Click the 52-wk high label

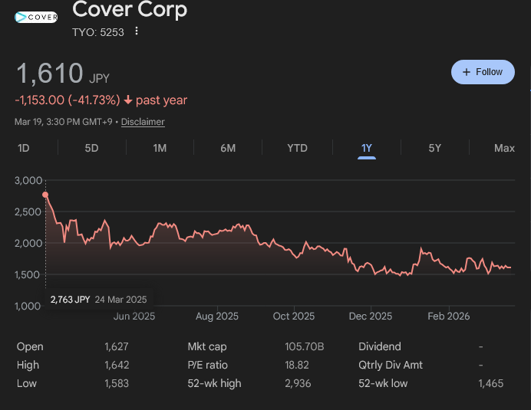[214, 384]
